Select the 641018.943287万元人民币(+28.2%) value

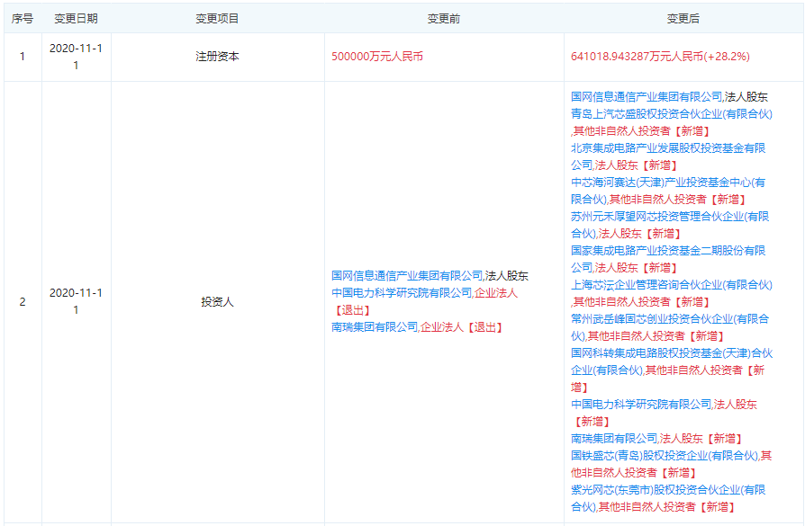click(x=660, y=57)
